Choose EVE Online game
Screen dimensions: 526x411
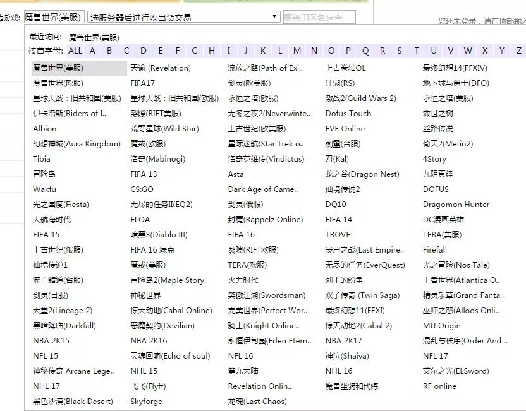[x=345, y=129]
